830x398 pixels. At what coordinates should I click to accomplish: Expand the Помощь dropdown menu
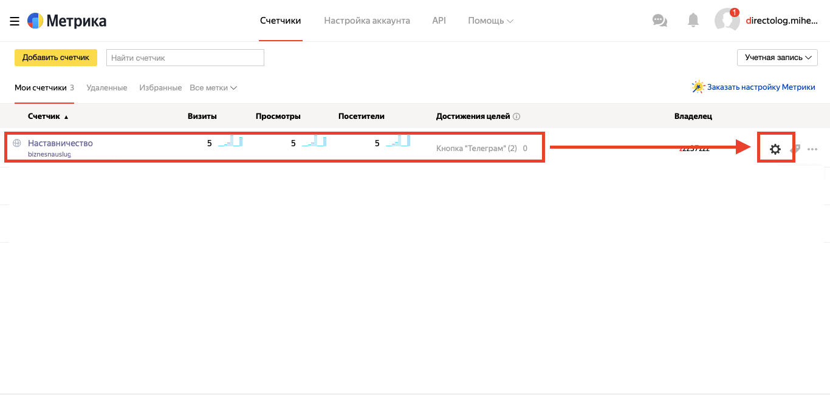pos(490,21)
